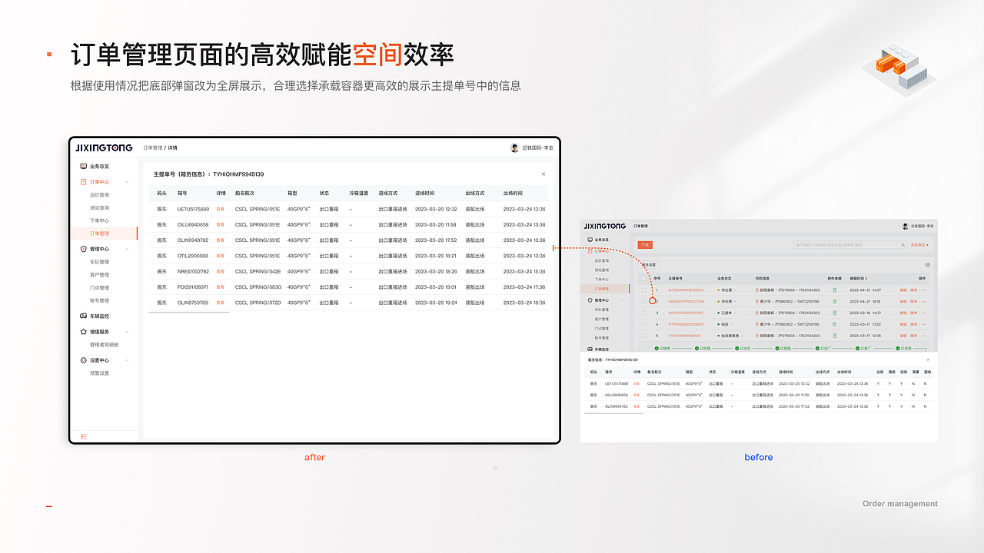Screen dimensions: 984x553
Task: Open the more (⋯) menu for order row 5
Action: [x=923, y=336]
